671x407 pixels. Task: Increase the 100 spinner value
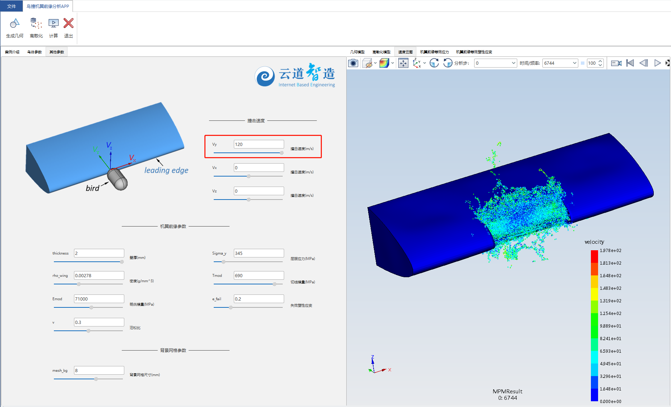[601, 61]
